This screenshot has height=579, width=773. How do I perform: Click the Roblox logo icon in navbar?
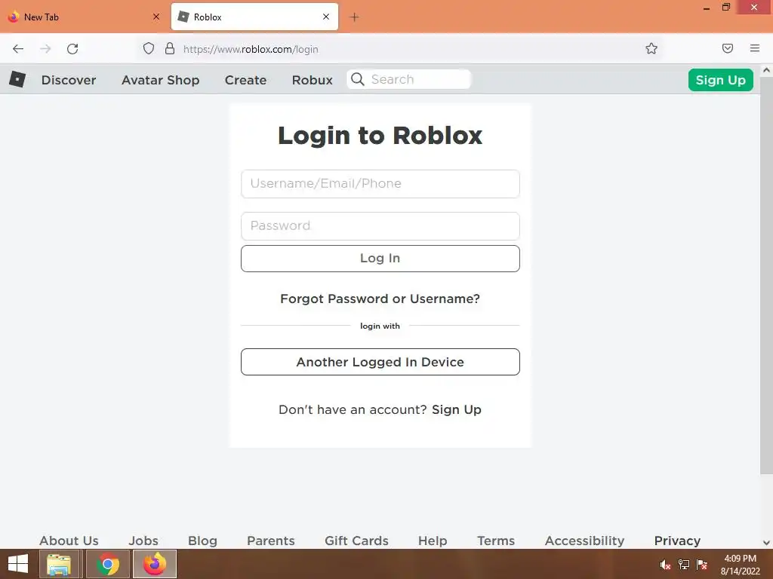tap(17, 79)
